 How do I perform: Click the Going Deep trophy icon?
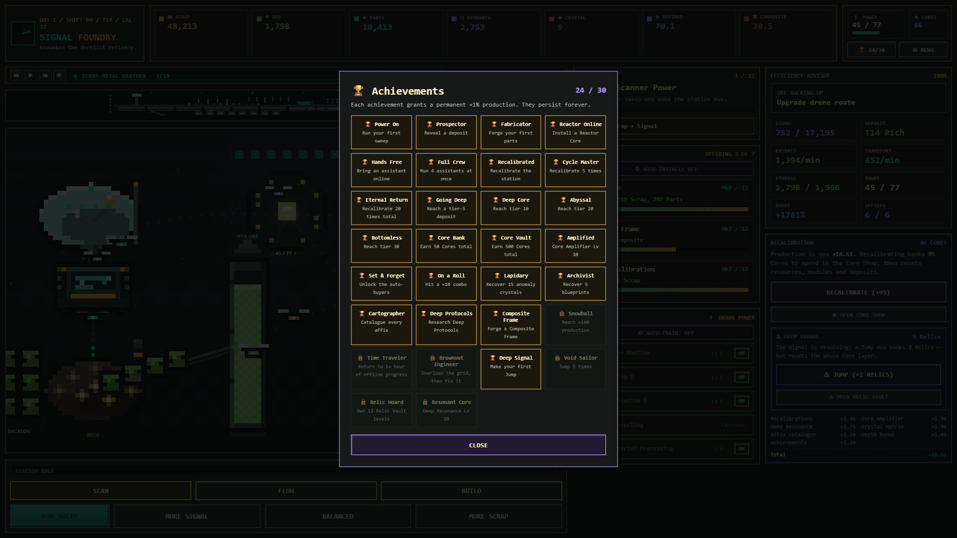pyautogui.click(x=429, y=200)
